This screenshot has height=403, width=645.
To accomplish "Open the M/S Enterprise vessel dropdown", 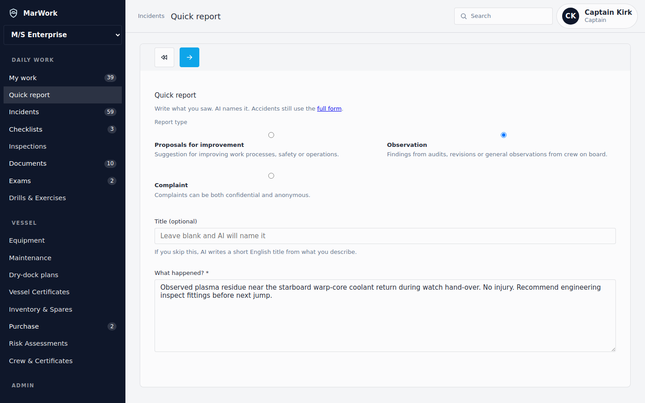I will tap(63, 35).
